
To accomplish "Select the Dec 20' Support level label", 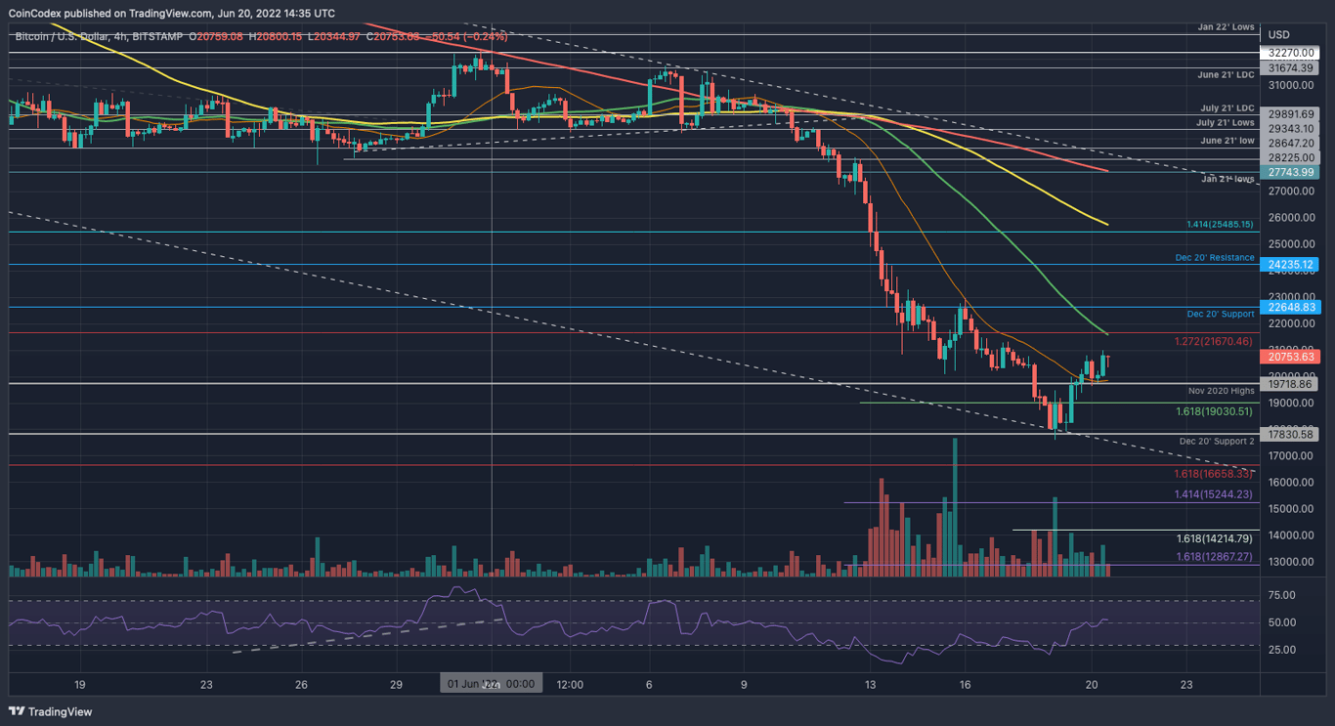I will 1222,314.
